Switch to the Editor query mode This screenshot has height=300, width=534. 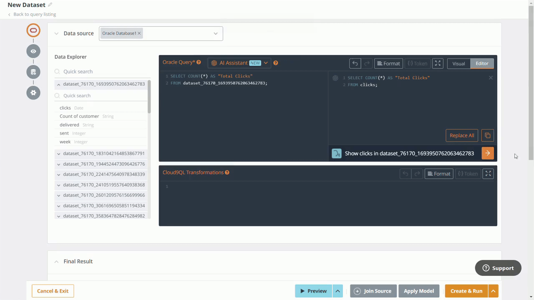point(482,63)
